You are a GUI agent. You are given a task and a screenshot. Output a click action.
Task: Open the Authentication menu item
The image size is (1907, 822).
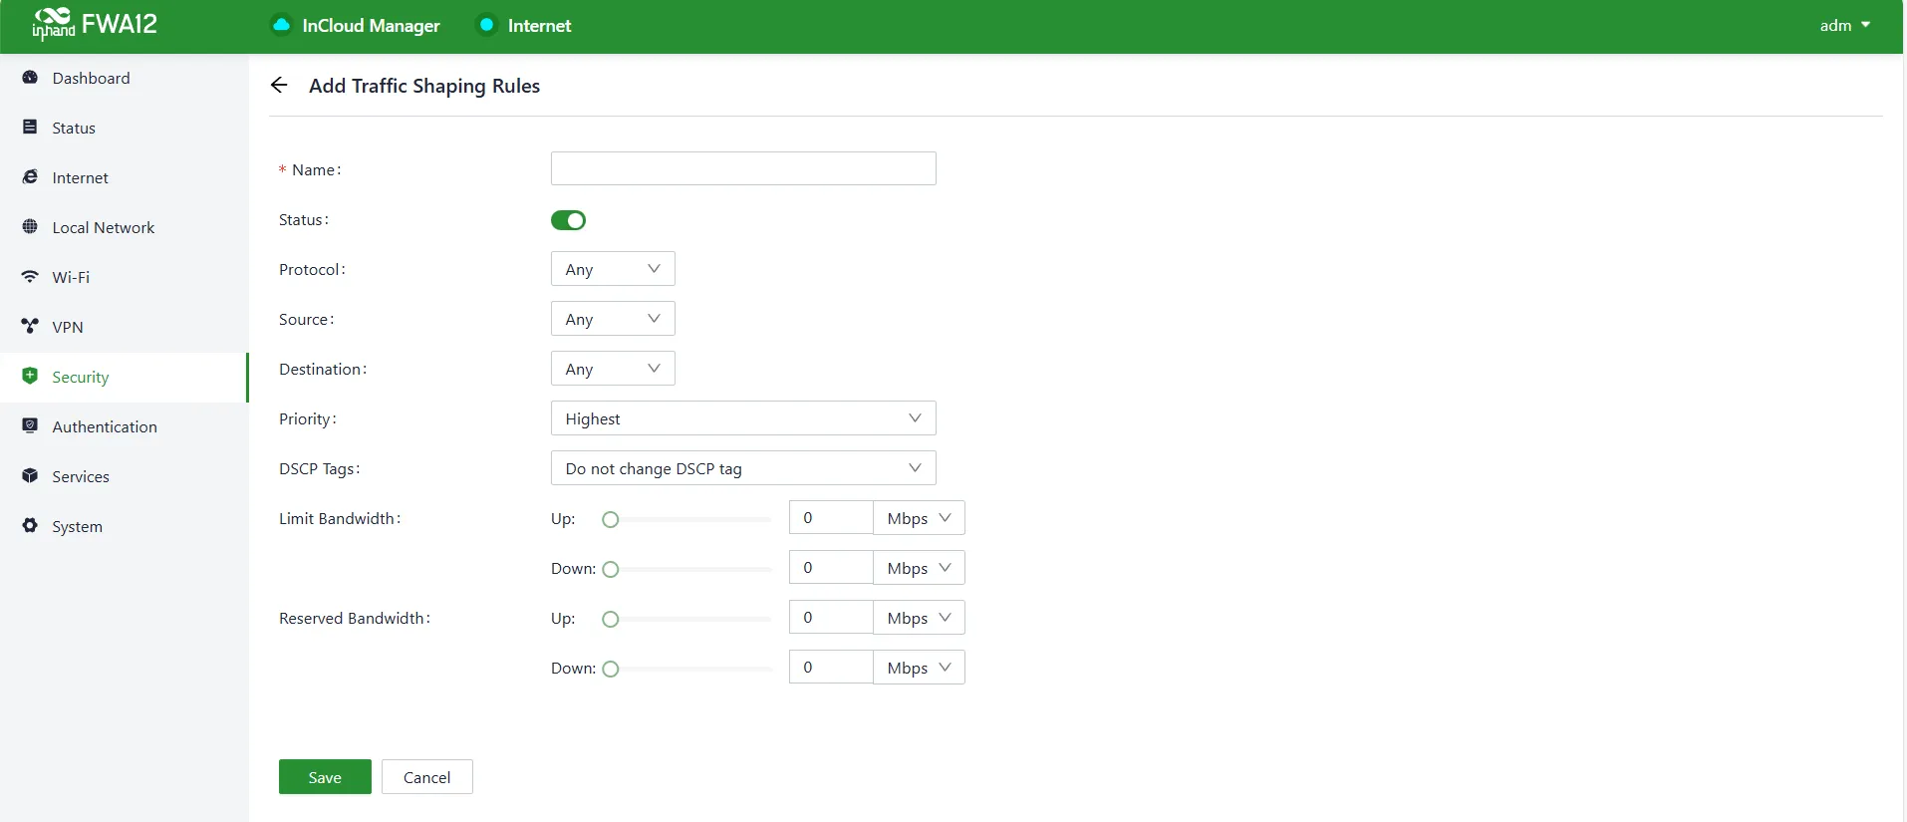click(x=125, y=426)
